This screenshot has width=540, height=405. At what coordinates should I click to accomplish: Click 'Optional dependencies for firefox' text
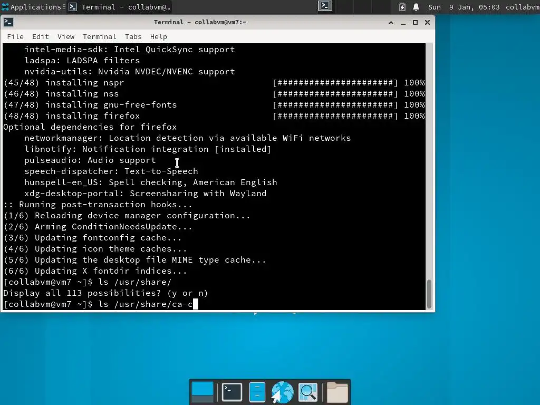point(90,127)
